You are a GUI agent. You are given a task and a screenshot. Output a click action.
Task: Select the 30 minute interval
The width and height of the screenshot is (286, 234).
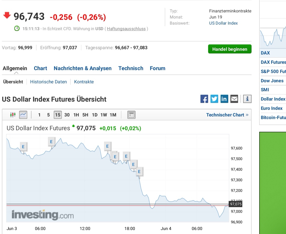coord(67,115)
